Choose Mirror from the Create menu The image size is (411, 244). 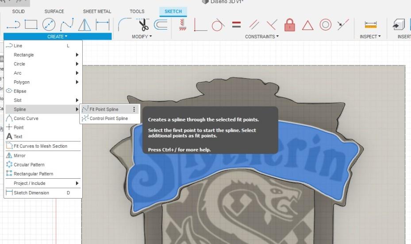pos(43,156)
